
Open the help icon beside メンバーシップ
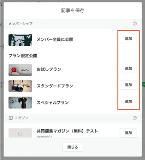(x=135, y=24)
